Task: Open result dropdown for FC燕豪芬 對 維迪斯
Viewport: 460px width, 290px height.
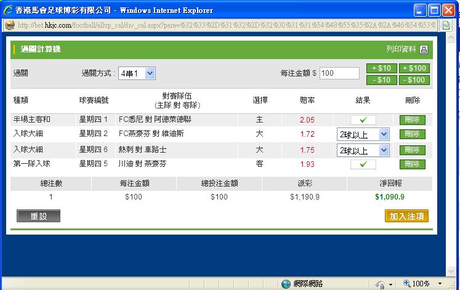Action: tap(363, 134)
